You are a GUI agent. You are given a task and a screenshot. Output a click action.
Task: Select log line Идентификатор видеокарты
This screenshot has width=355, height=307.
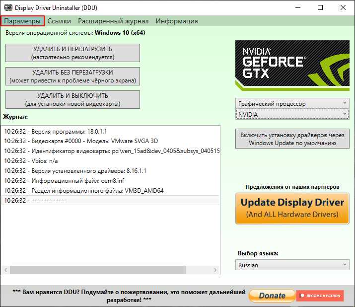coord(111,151)
